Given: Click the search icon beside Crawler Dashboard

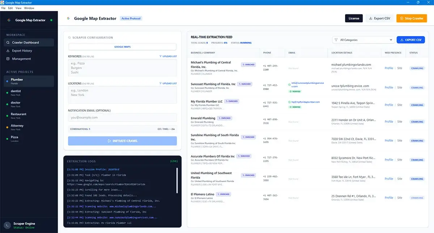Looking at the screenshot, I should (x=8, y=43).
